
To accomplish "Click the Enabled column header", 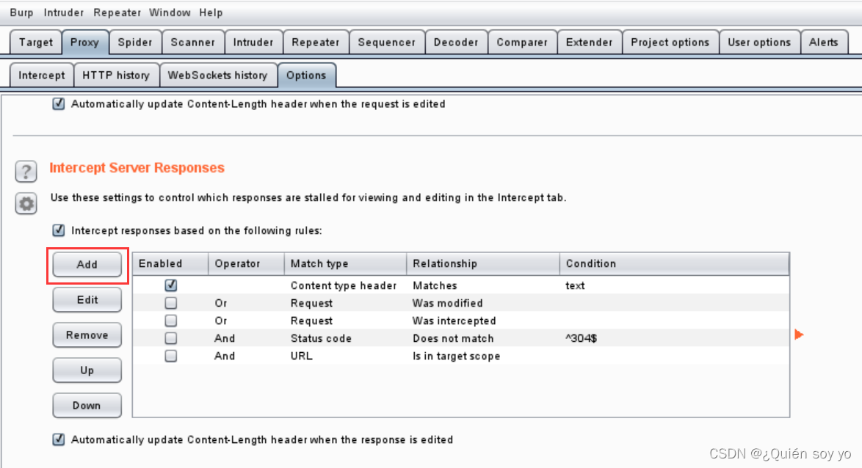I will point(170,263).
